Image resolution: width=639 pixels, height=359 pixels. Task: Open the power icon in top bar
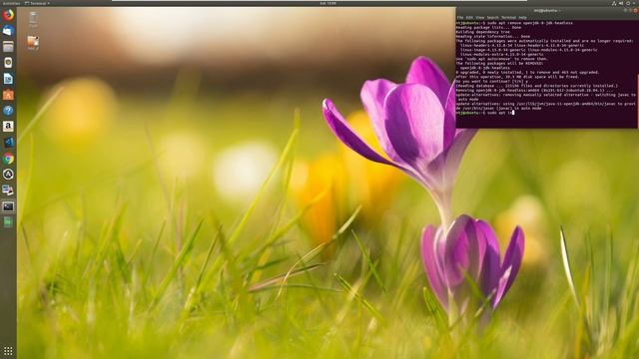(x=628, y=3)
